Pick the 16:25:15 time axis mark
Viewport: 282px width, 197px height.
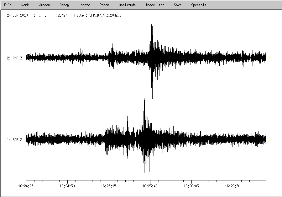[x=109, y=181]
